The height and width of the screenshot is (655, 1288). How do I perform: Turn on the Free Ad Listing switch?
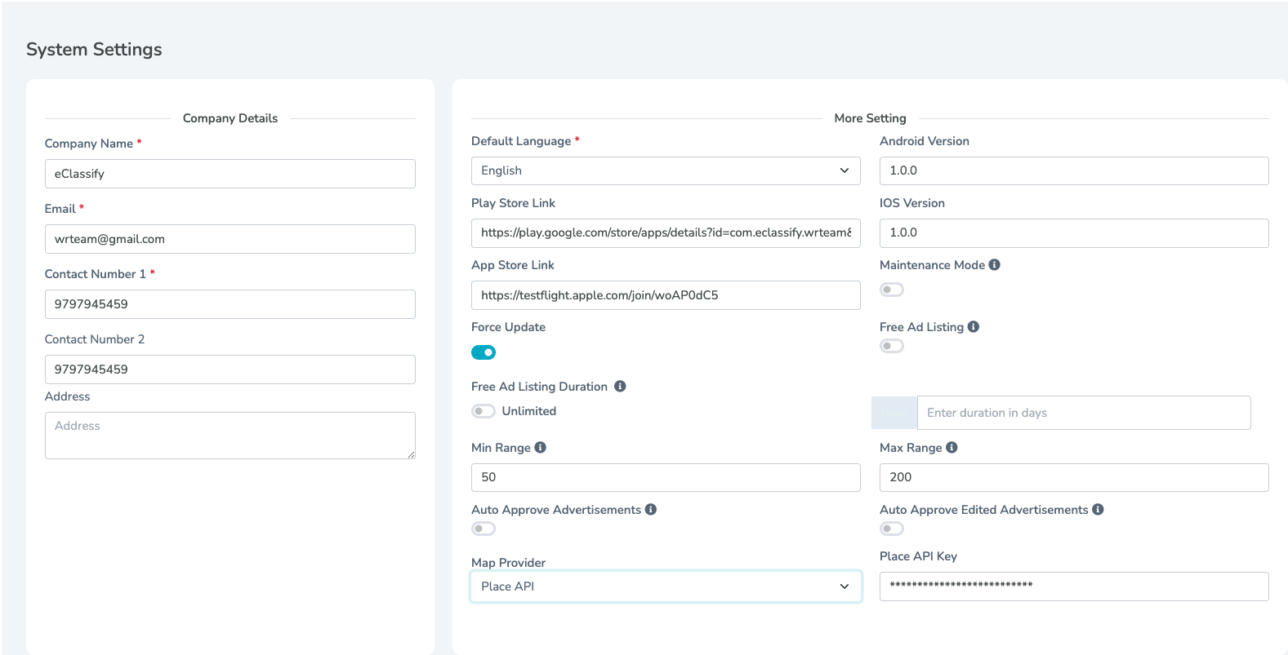(x=891, y=346)
